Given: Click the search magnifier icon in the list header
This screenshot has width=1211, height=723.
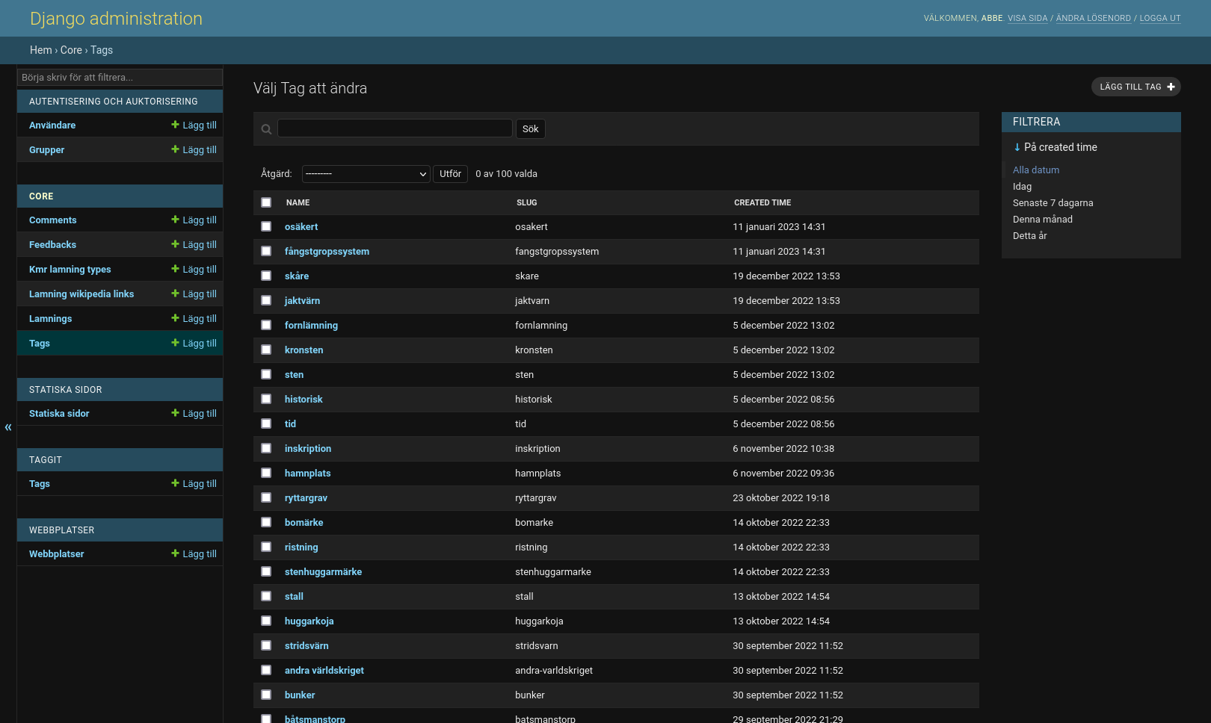Looking at the screenshot, I should (266, 128).
